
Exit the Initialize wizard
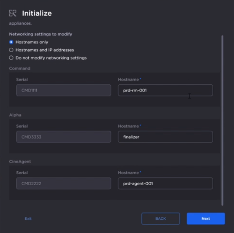pyautogui.click(x=28, y=219)
